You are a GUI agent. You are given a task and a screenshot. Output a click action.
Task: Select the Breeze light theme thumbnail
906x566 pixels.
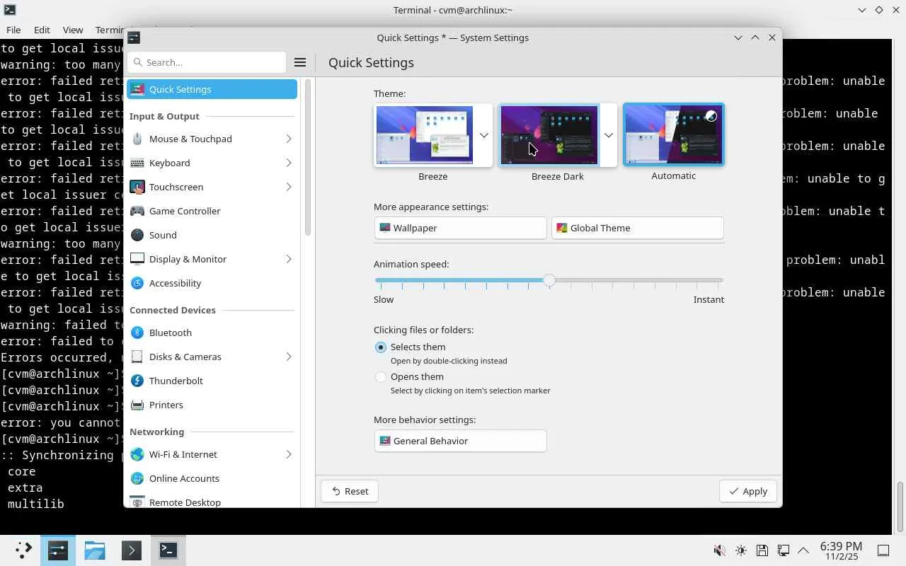(x=425, y=135)
